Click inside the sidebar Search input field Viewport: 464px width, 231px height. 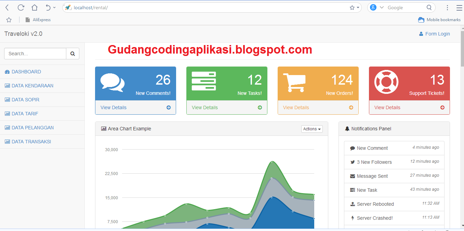point(34,54)
